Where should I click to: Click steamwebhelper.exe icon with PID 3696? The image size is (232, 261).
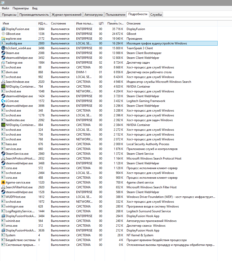(3, 106)
